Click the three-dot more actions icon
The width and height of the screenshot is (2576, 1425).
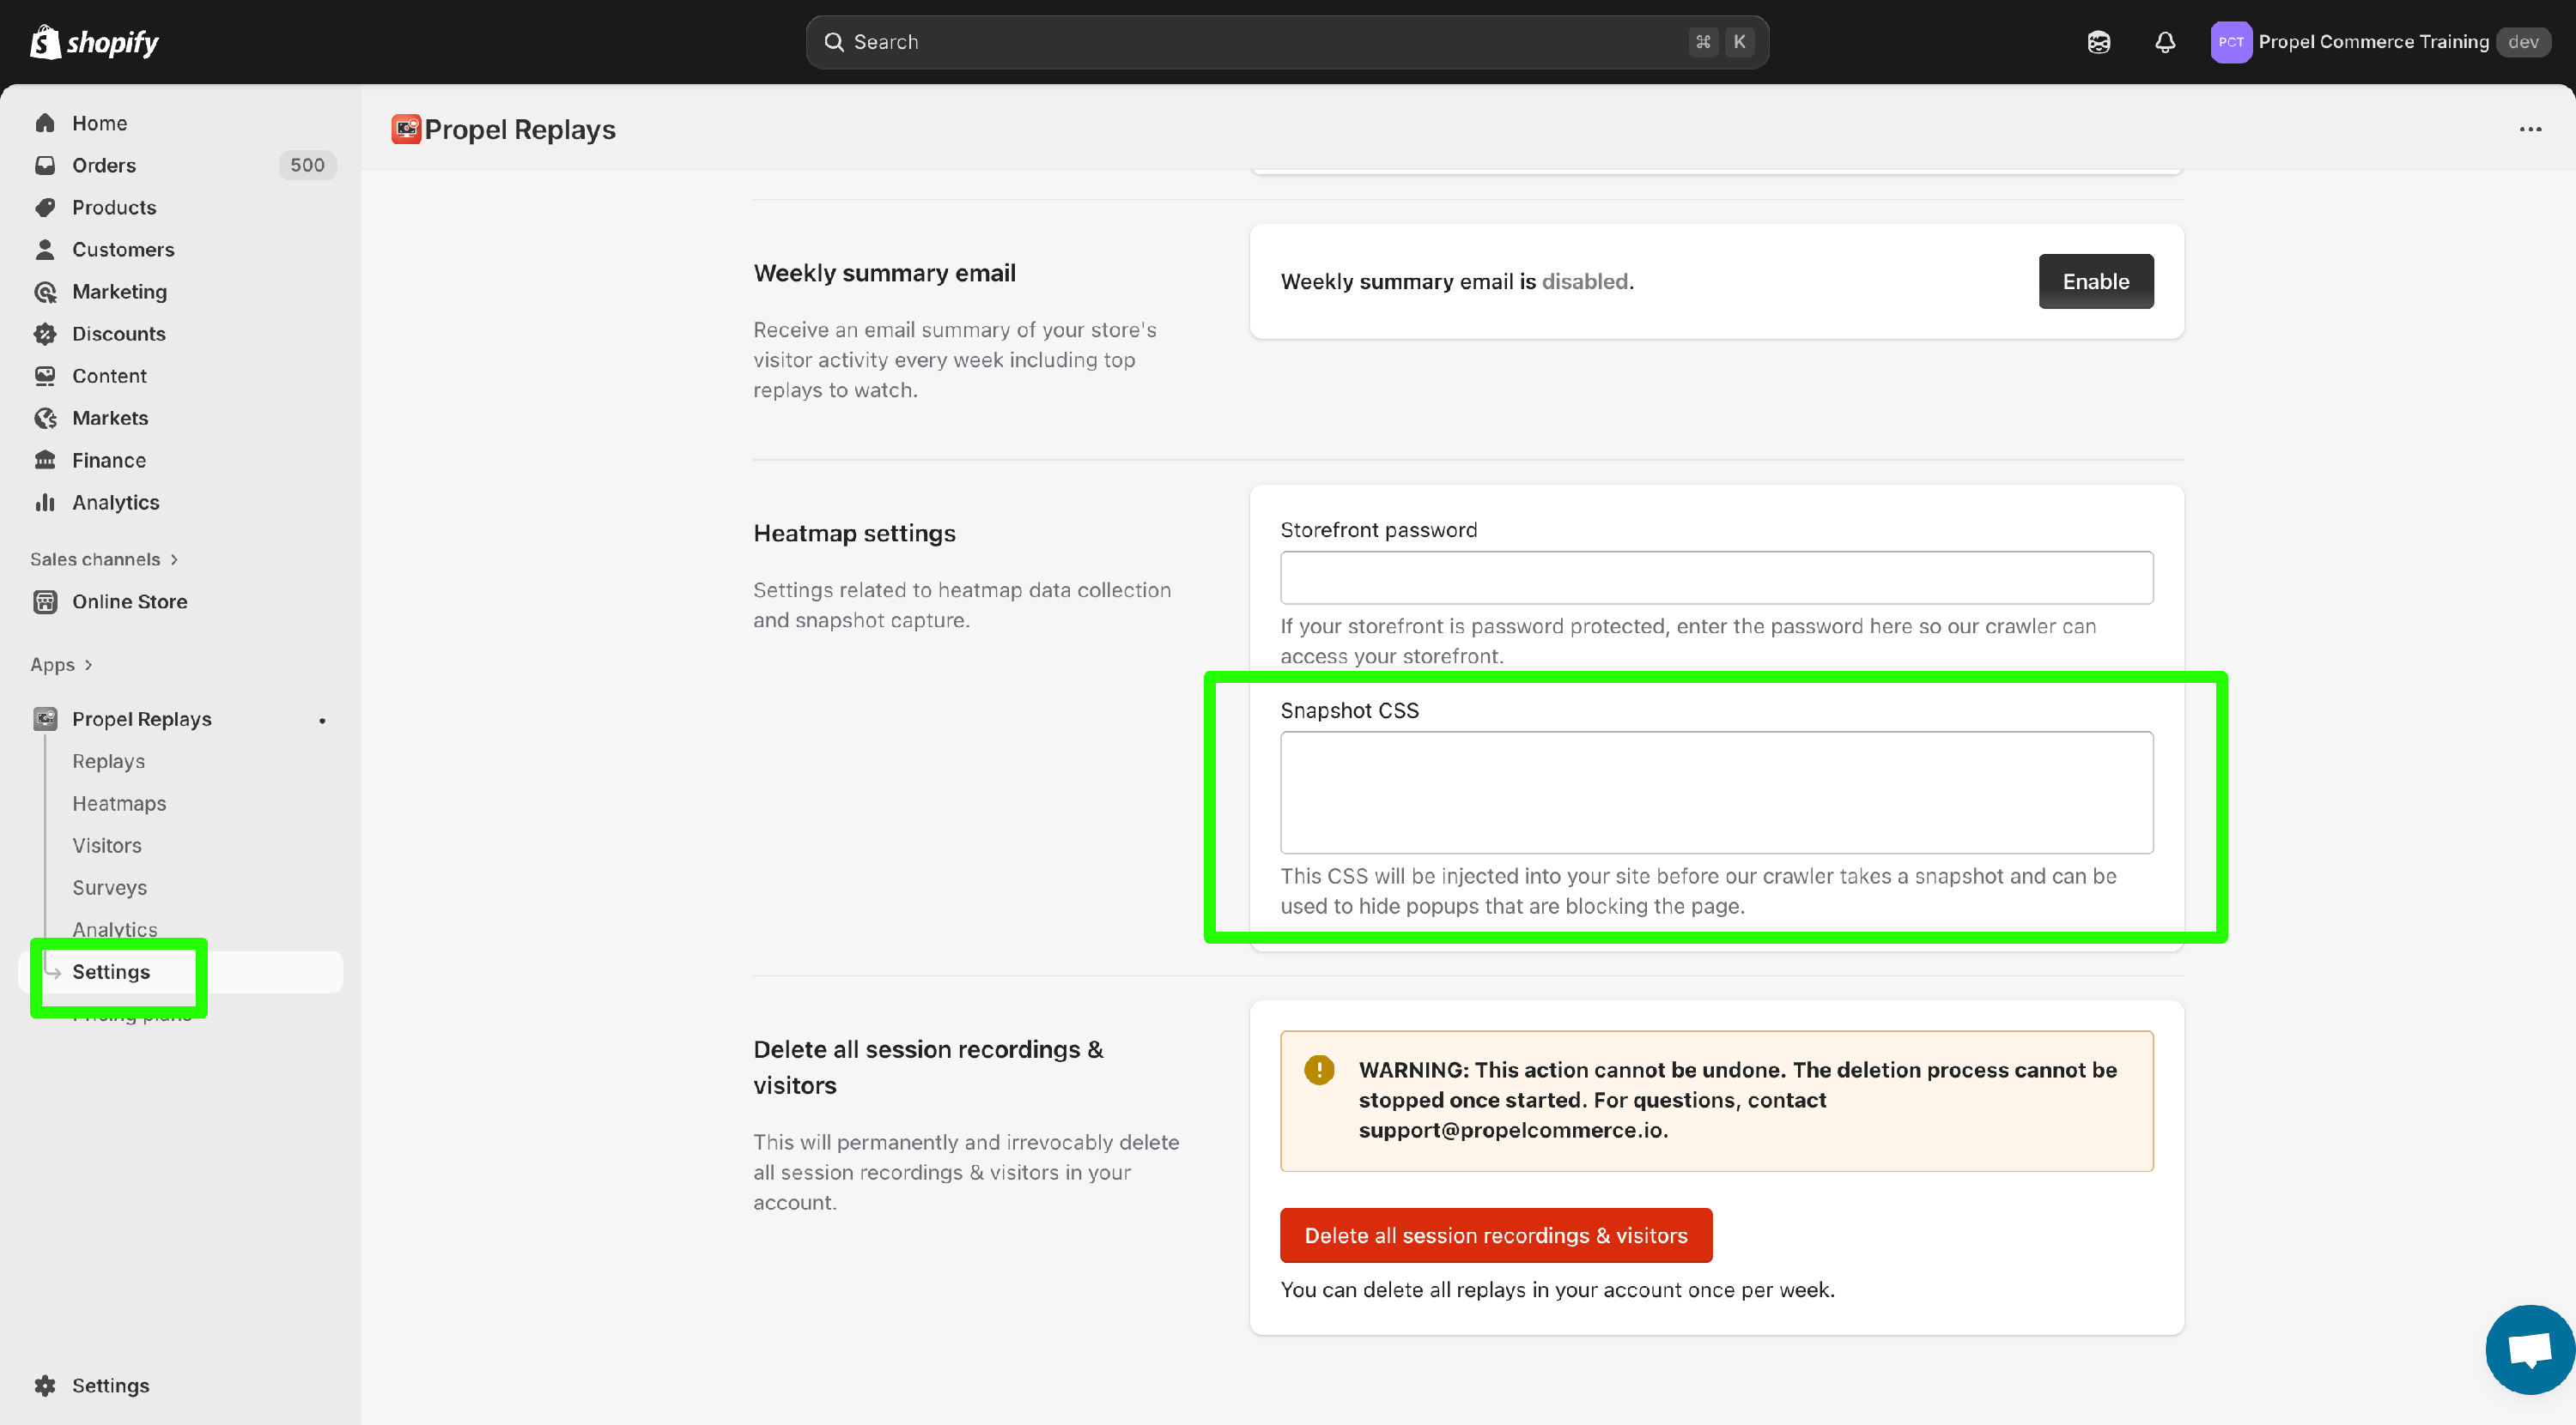[2530, 130]
